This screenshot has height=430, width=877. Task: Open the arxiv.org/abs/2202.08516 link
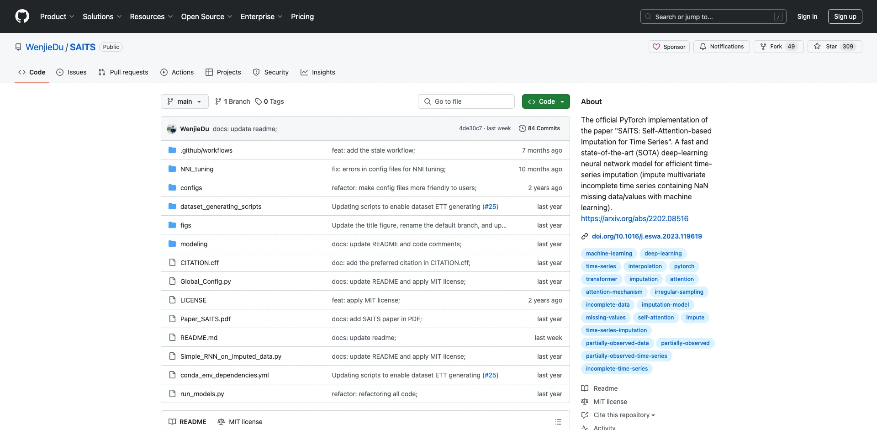(634, 218)
